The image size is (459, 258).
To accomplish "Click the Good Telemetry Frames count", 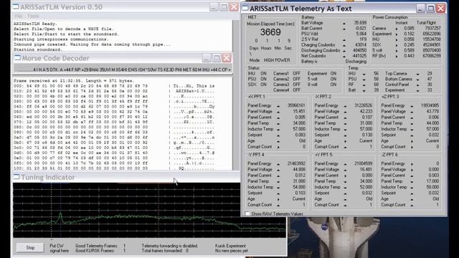I will pos(124,246).
